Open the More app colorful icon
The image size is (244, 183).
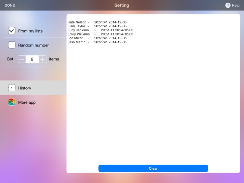tap(12, 102)
